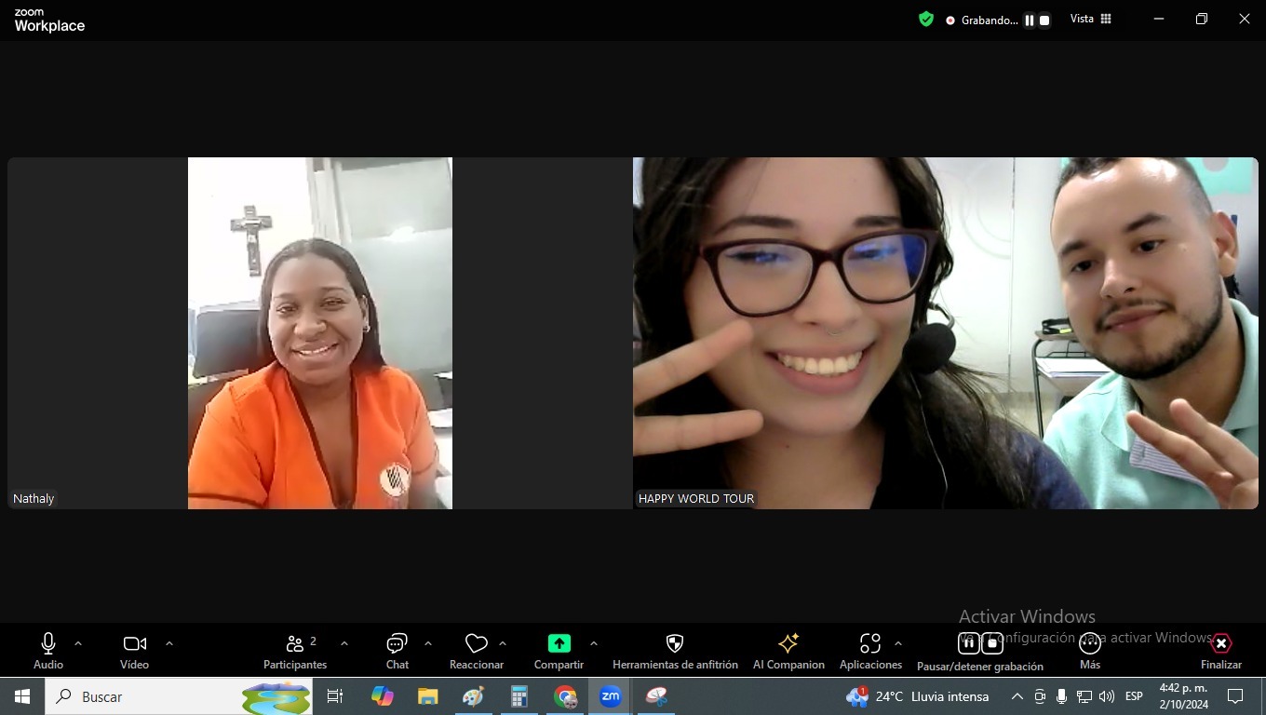Viewport: 1266px width, 715px height.
Task: Open File Explorer from the taskbar
Action: click(x=428, y=696)
